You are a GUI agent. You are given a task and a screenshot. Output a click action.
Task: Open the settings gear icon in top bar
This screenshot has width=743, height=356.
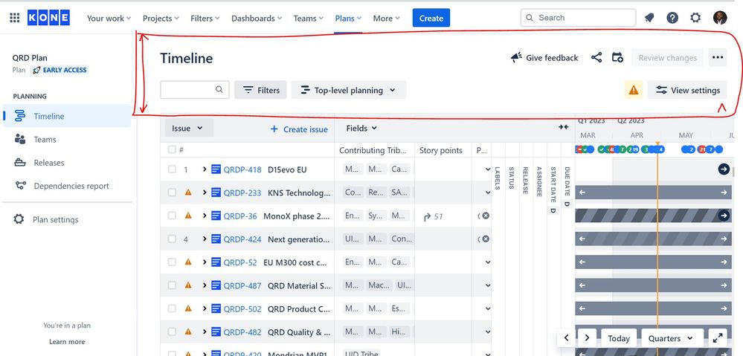tap(695, 18)
